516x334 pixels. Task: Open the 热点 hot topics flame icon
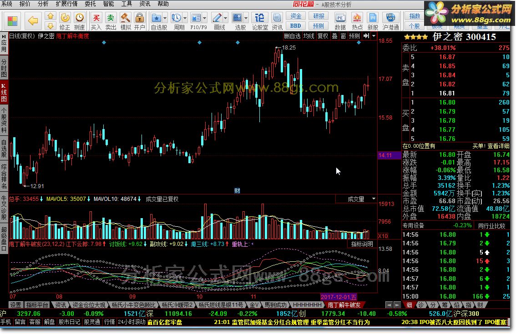pos(357,18)
